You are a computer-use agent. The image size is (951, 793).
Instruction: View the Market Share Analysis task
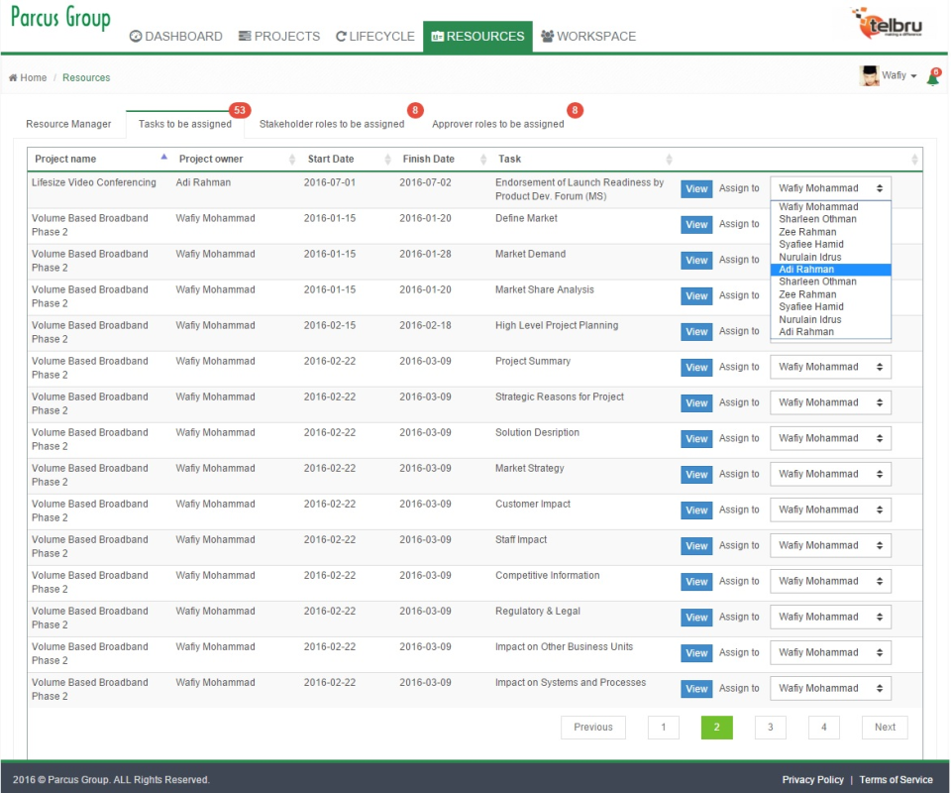click(695, 295)
